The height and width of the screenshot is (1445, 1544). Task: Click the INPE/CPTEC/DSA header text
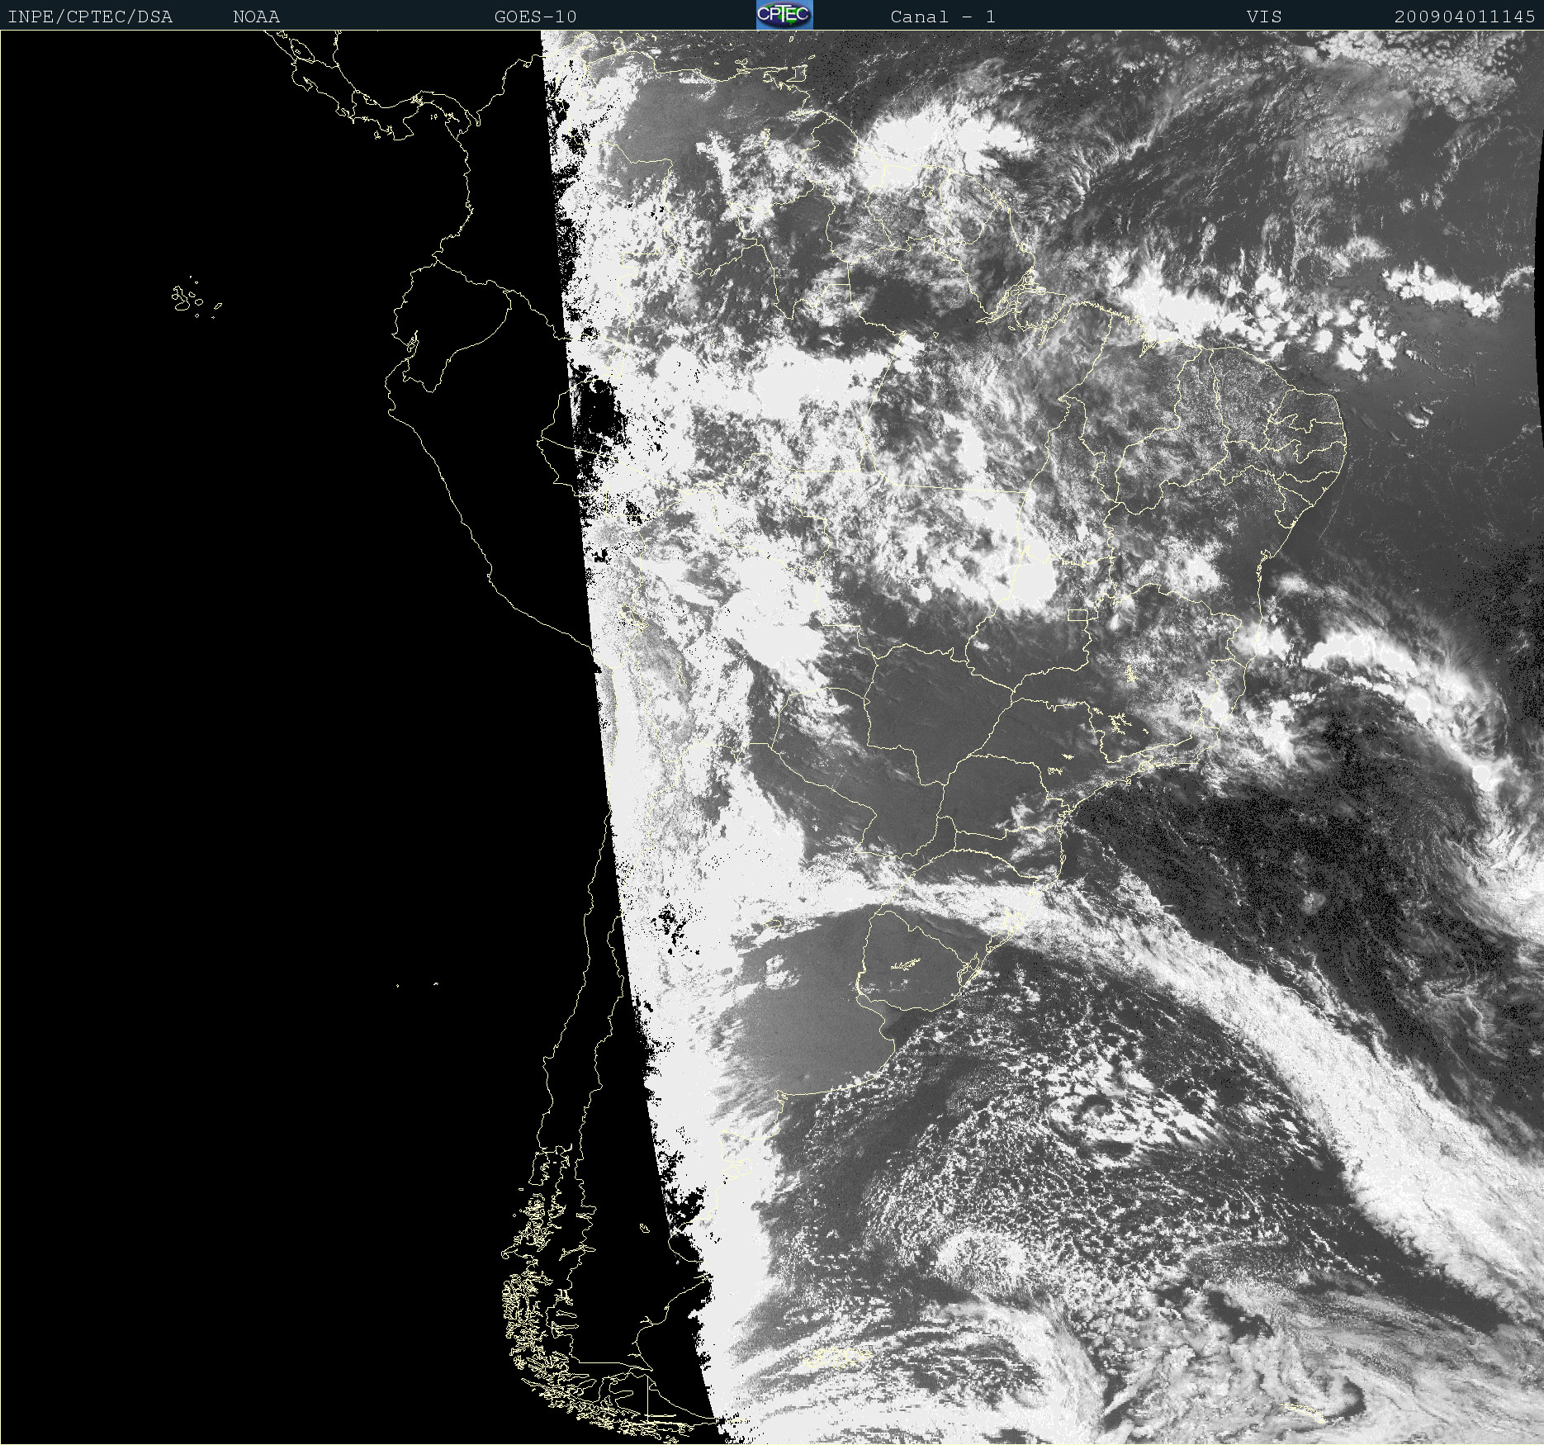coord(90,17)
